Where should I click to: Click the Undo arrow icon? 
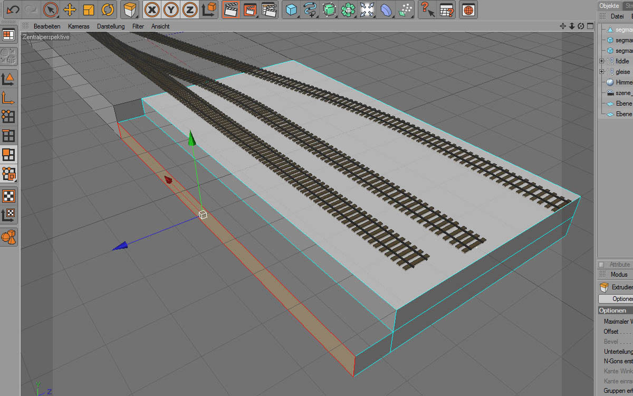point(12,10)
